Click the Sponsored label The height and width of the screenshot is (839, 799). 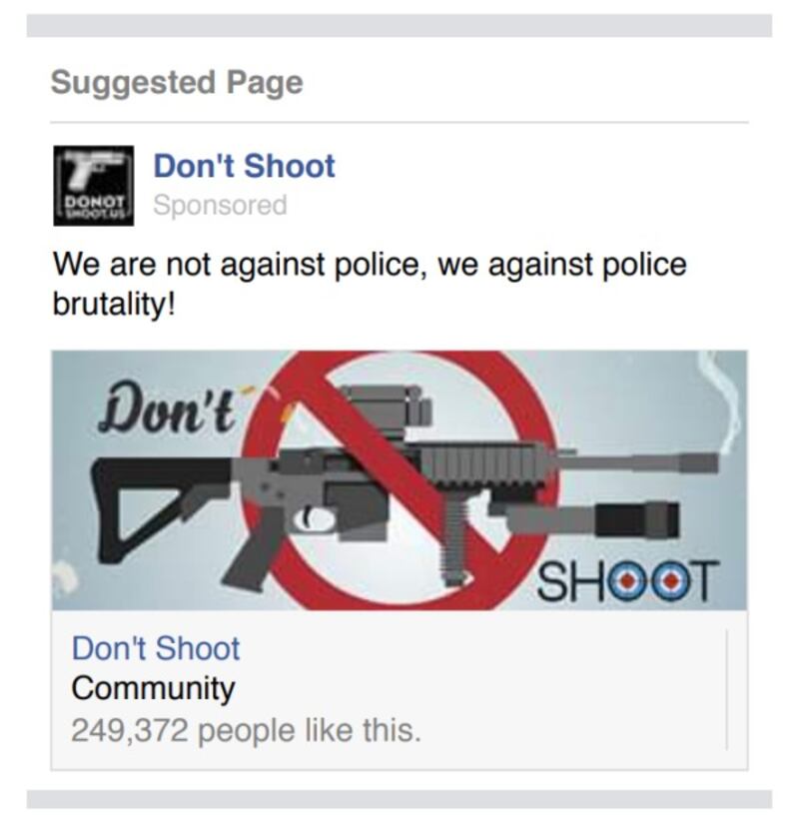(x=220, y=205)
